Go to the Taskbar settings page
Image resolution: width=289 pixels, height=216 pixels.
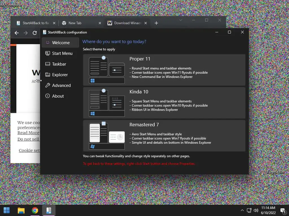(60, 64)
